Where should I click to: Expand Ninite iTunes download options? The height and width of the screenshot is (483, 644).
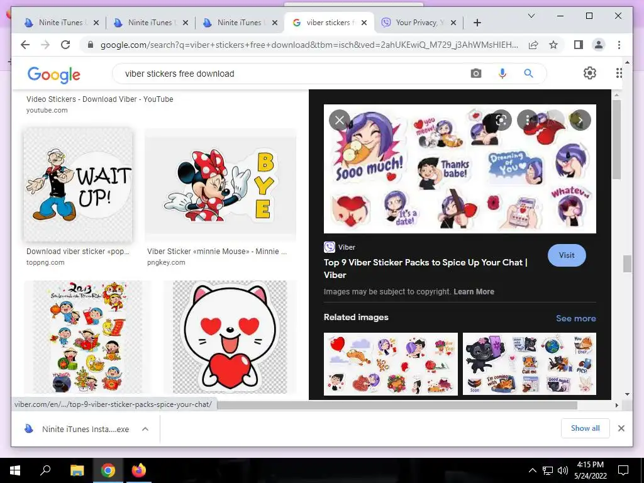point(145,429)
